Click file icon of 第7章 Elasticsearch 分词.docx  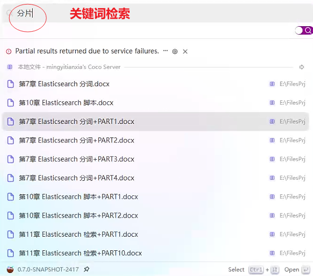click(x=11, y=84)
